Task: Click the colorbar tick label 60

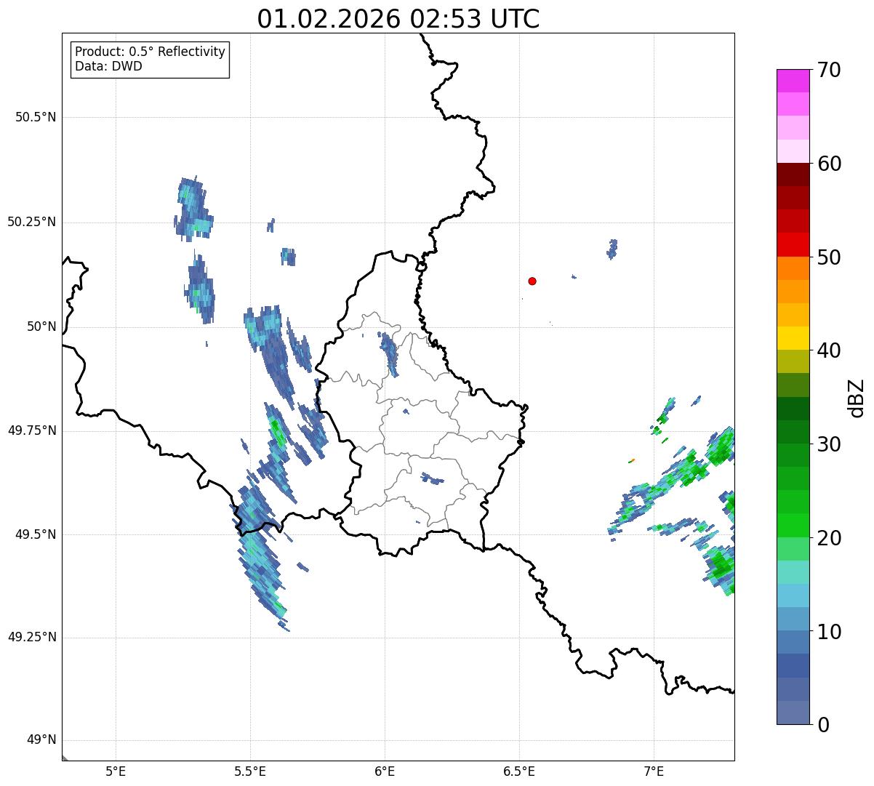Action: click(x=829, y=164)
